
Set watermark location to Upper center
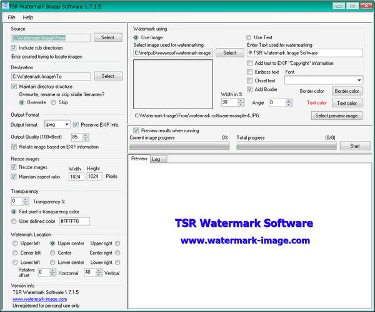click(52, 243)
